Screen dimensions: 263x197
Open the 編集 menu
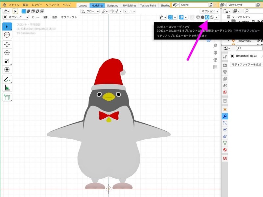pos(26,5)
